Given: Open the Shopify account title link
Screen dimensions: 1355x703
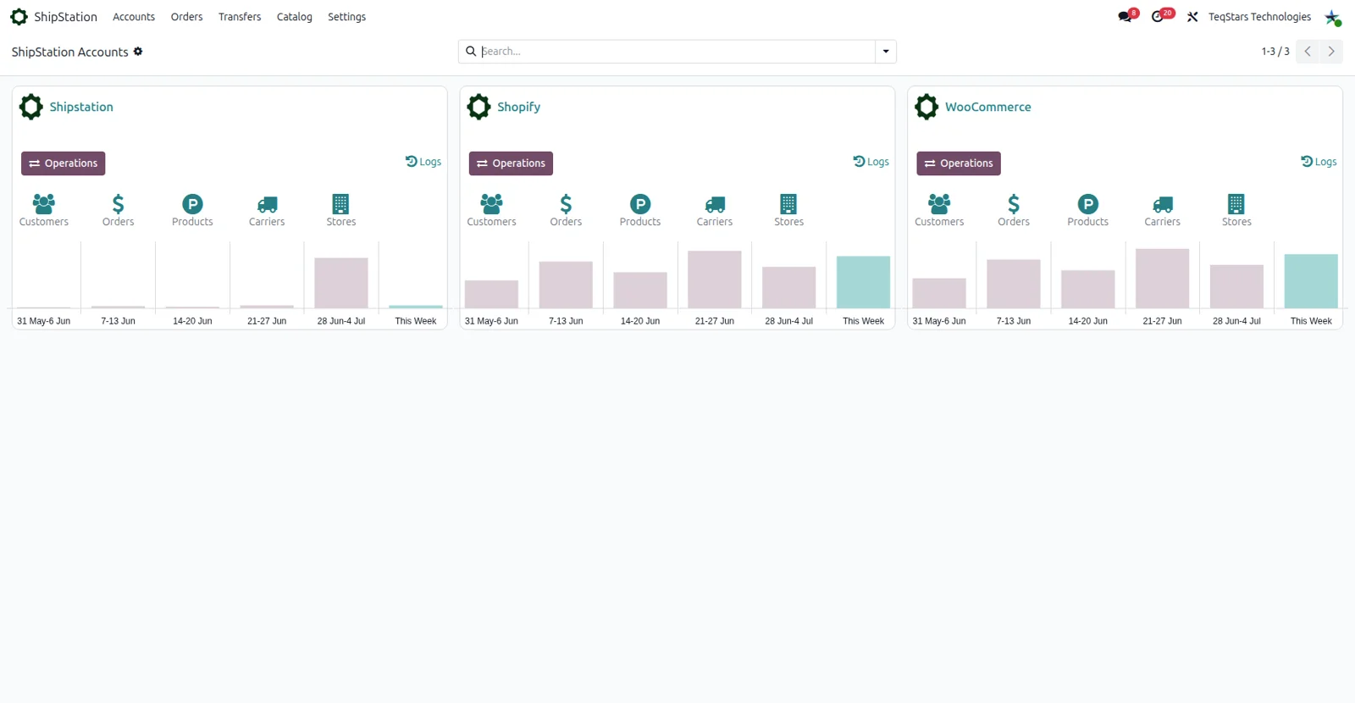Looking at the screenshot, I should (x=518, y=107).
